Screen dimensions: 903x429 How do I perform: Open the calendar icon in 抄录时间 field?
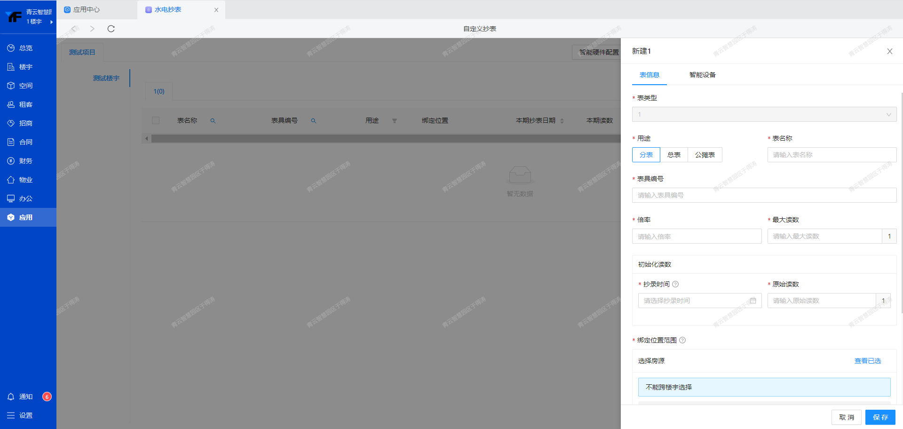pyautogui.click(x=752, y=301)
